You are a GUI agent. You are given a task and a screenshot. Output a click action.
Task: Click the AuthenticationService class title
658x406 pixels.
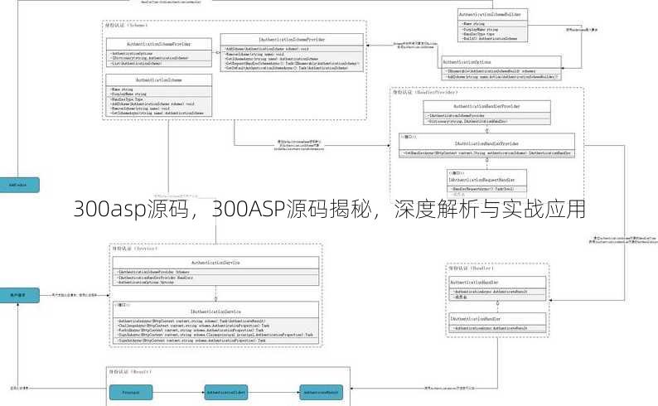pos(215,263)
